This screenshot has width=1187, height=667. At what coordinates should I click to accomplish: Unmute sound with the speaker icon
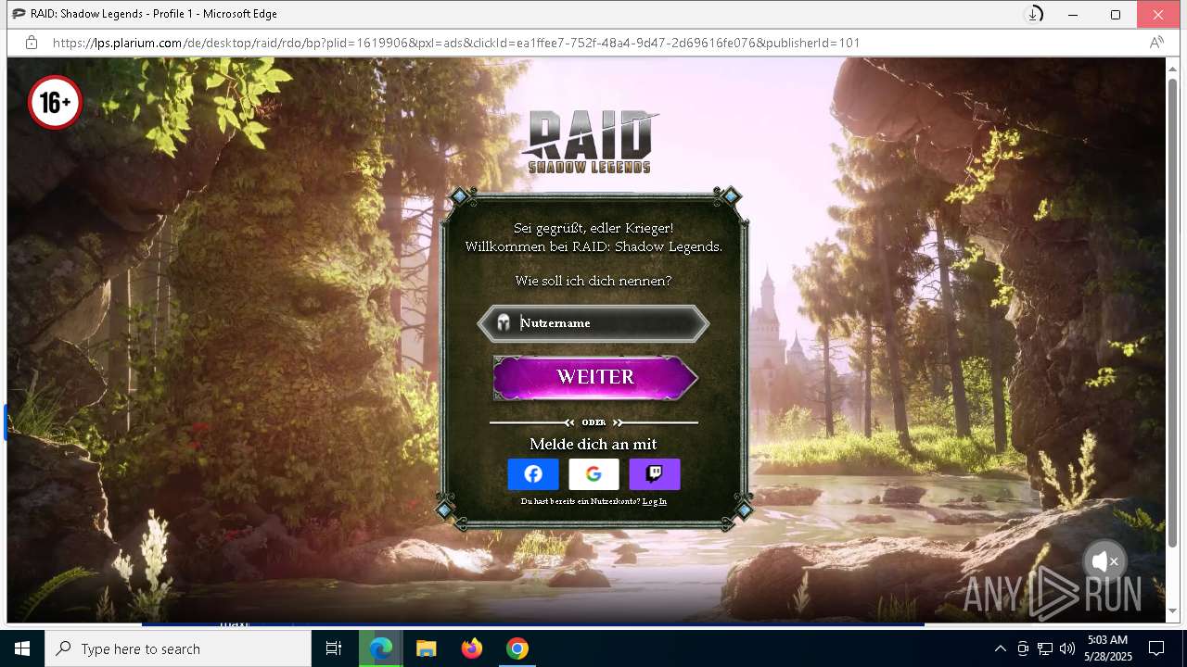coord(1104,561)
